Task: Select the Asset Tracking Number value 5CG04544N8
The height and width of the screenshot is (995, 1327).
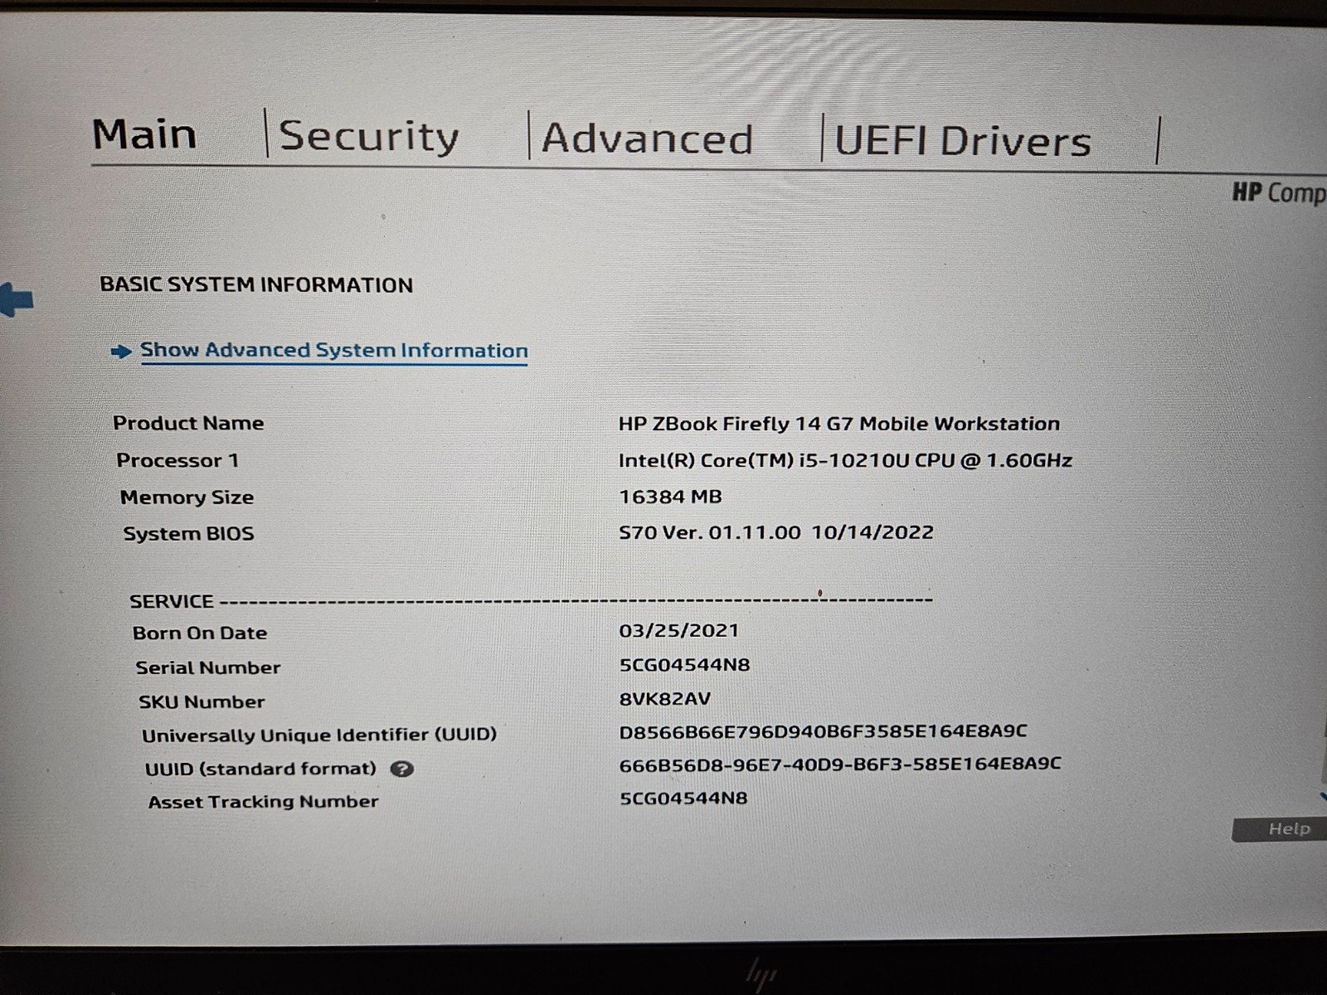Action: (x=683, y=798)
